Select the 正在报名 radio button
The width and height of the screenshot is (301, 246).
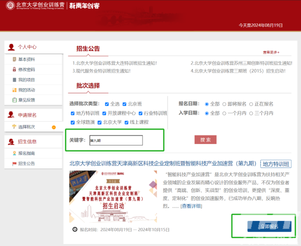pyautogui.click(x=251, y=104)
